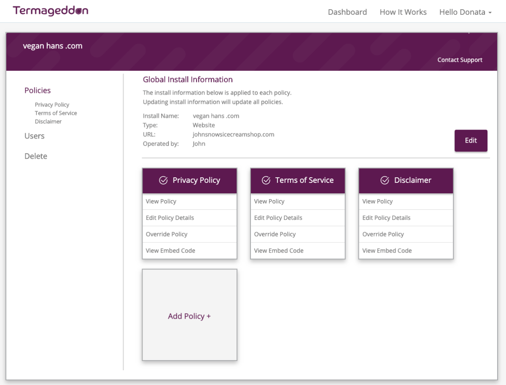
Task: View Policy under Disclaimer card
Action: (406, 201)
